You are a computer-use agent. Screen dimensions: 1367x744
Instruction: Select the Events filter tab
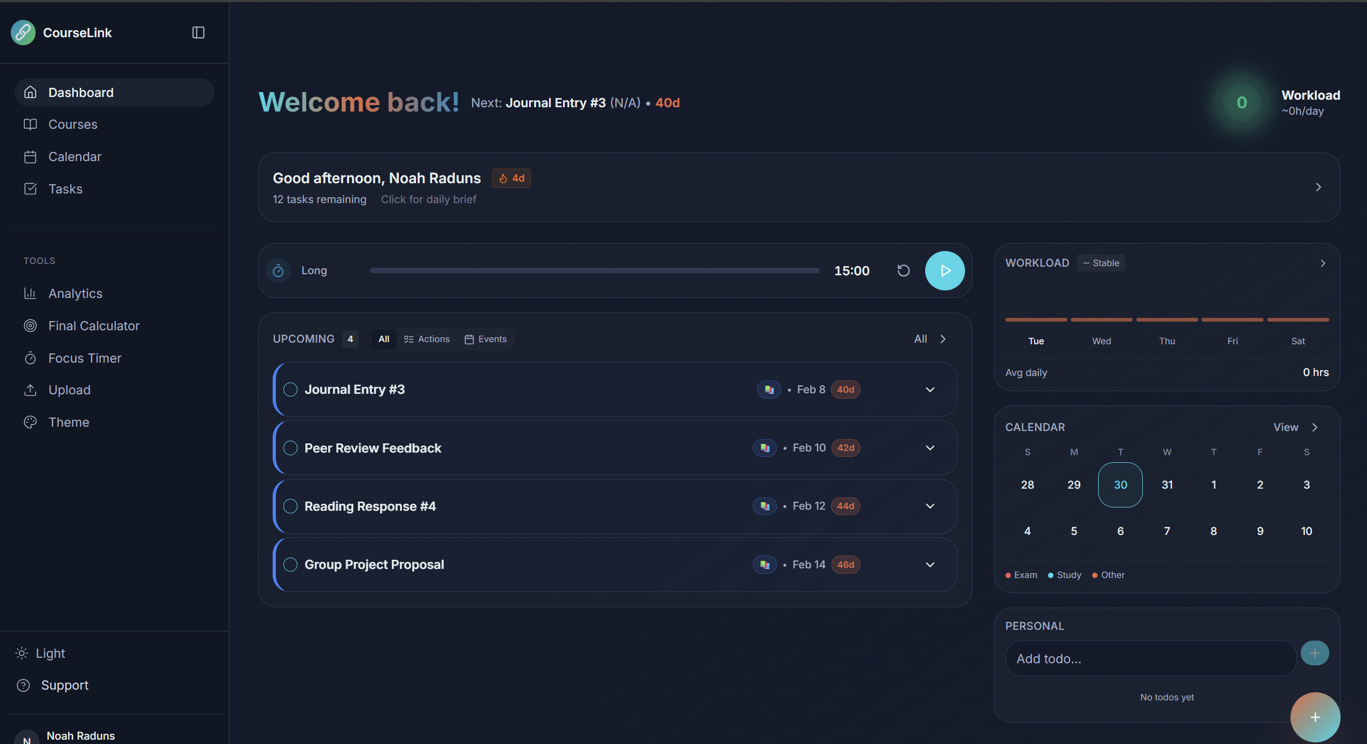tap(485, 339)
